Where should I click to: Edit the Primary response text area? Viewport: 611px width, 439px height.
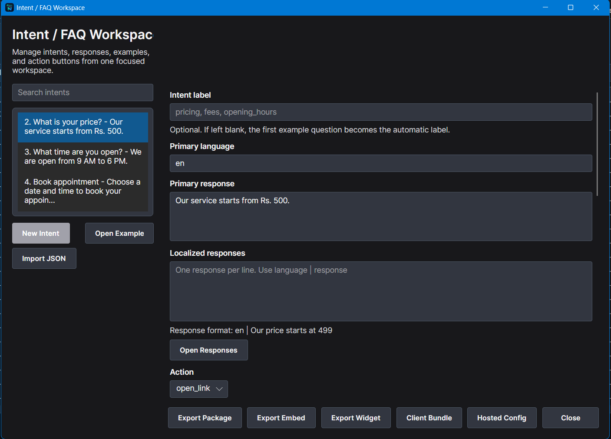pos(381,216)
